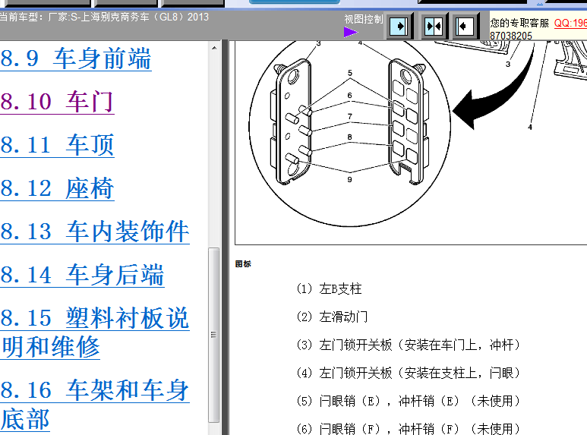The image size is (587, 435).
Task: Select the 8.13 车内装饰件 link
Action: tap(95, 232)
